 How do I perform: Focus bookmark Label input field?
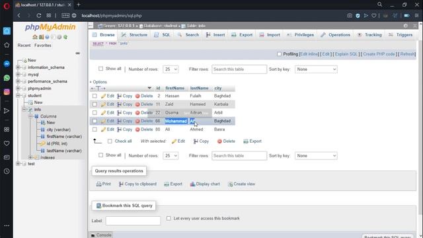click(x=133, y=221)
